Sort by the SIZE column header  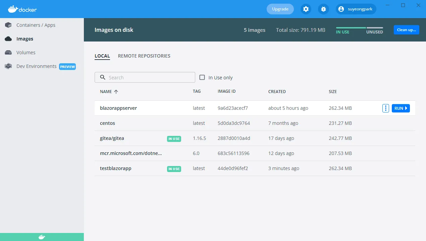pyautogui.click(x=333, y=91)
